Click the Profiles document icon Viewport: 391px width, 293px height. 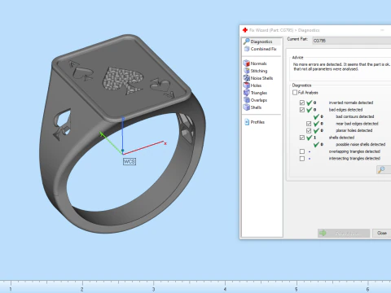(x=247, y=122)
